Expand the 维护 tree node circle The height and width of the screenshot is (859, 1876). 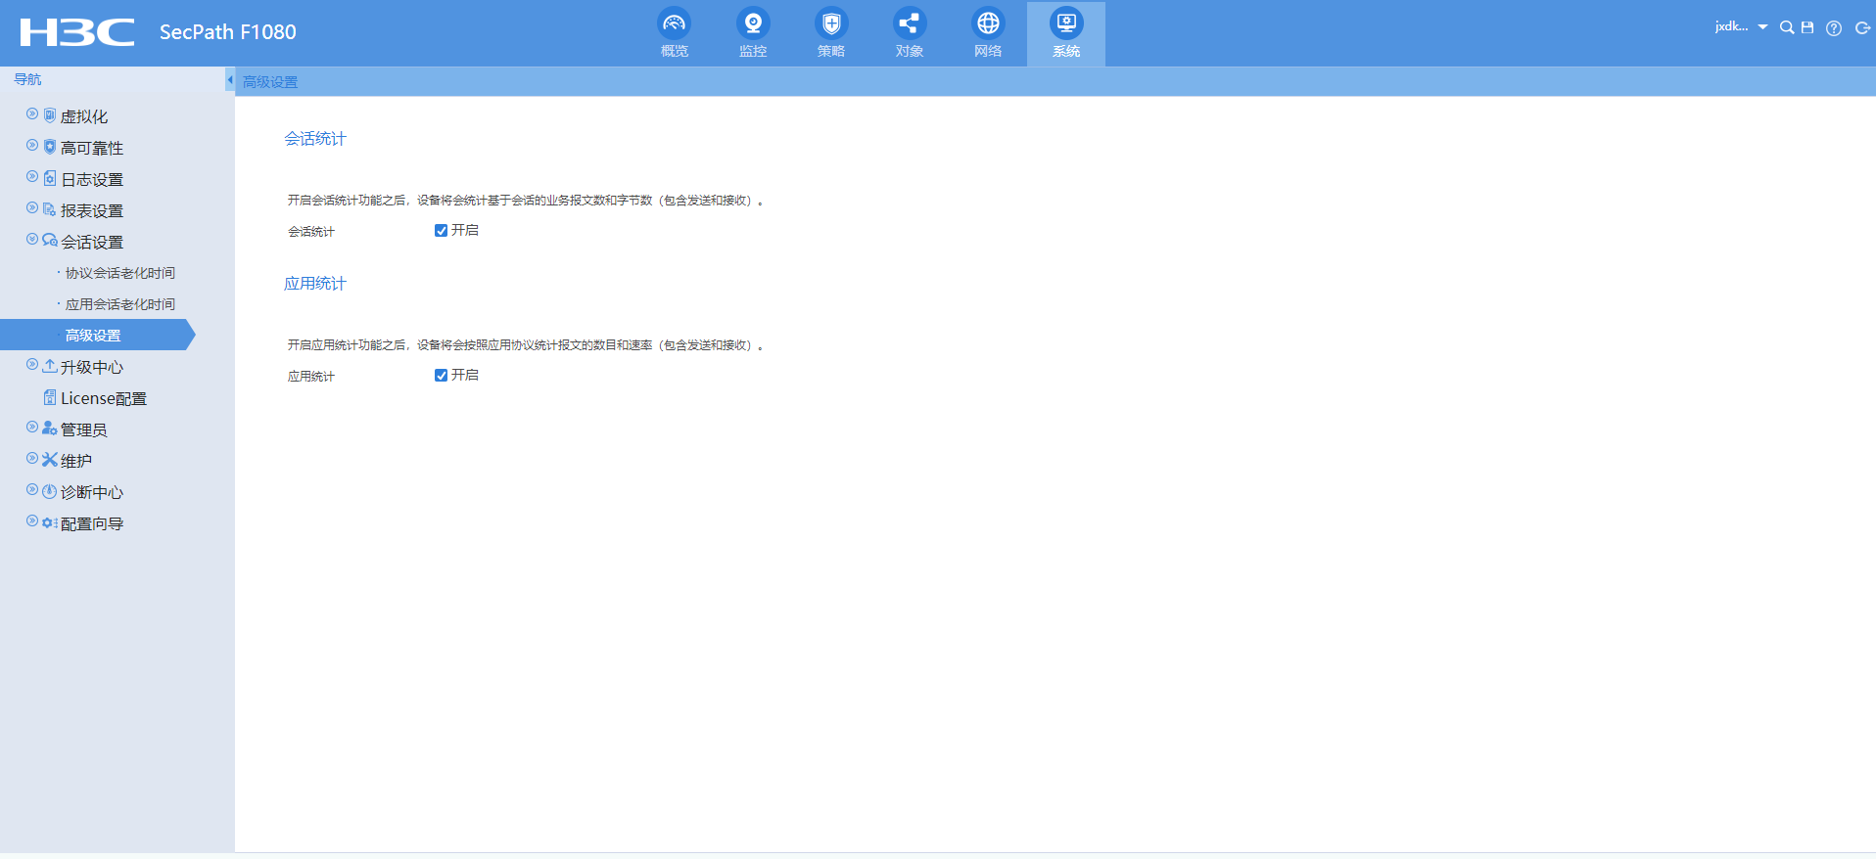(x=32, y=459)
